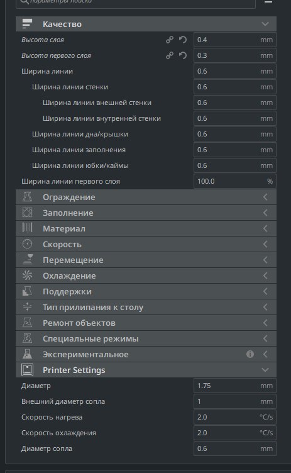
Task: Click the Высота слоя label
Action: [43, 40]
